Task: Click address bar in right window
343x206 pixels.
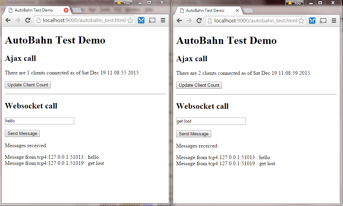Action: [x=255, y=21]
